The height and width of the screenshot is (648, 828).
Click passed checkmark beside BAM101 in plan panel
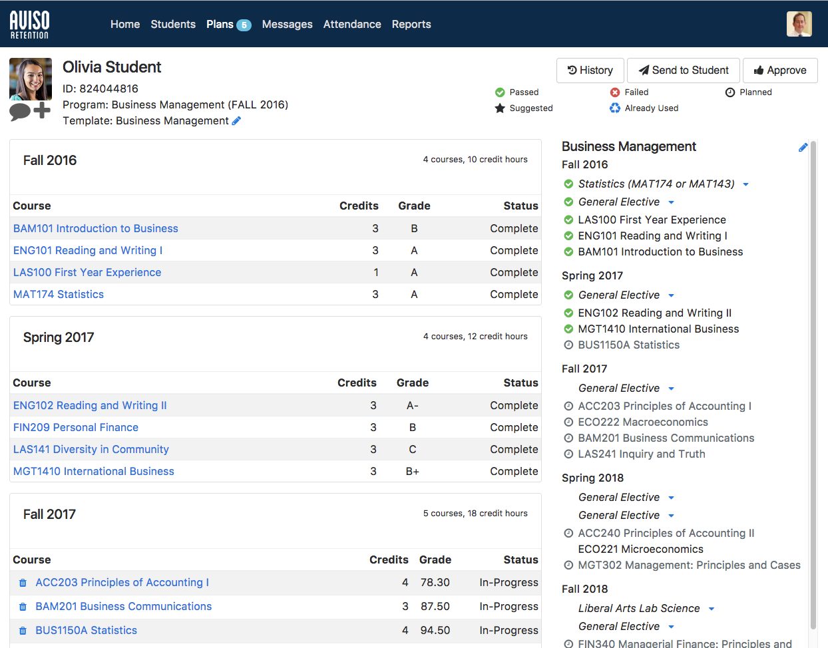[x=568, y=251]
